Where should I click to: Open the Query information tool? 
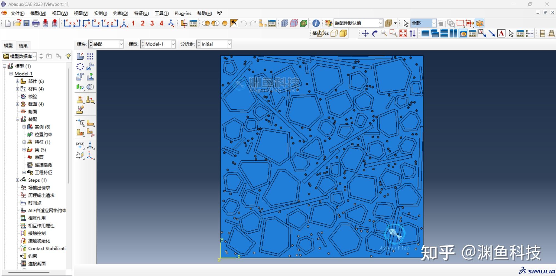point(316,23)
